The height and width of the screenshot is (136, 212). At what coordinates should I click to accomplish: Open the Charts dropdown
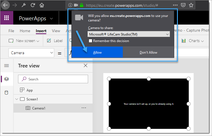click(193, 41)
